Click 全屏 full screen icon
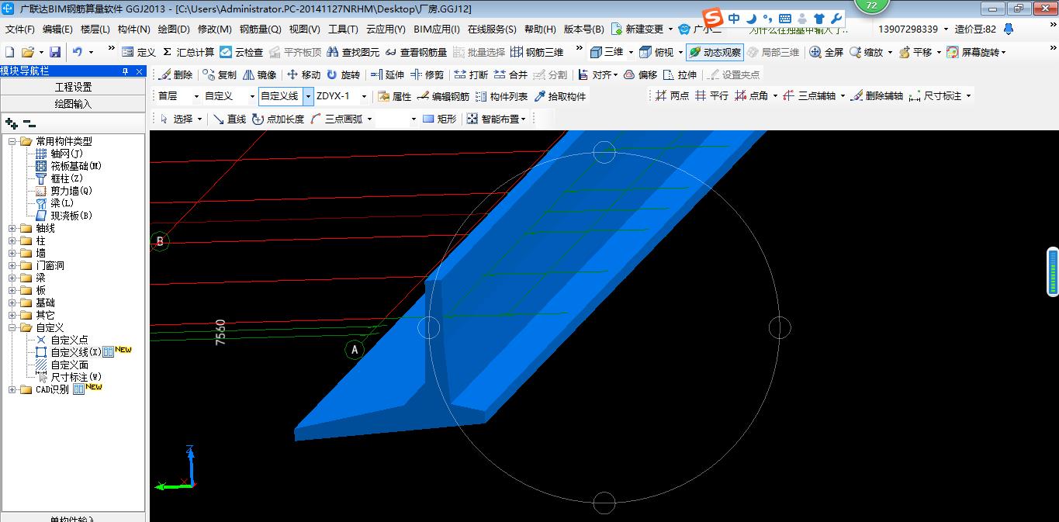Image resolution: width=1059 pixels, height=522 pixels. [x=826, y=52]
